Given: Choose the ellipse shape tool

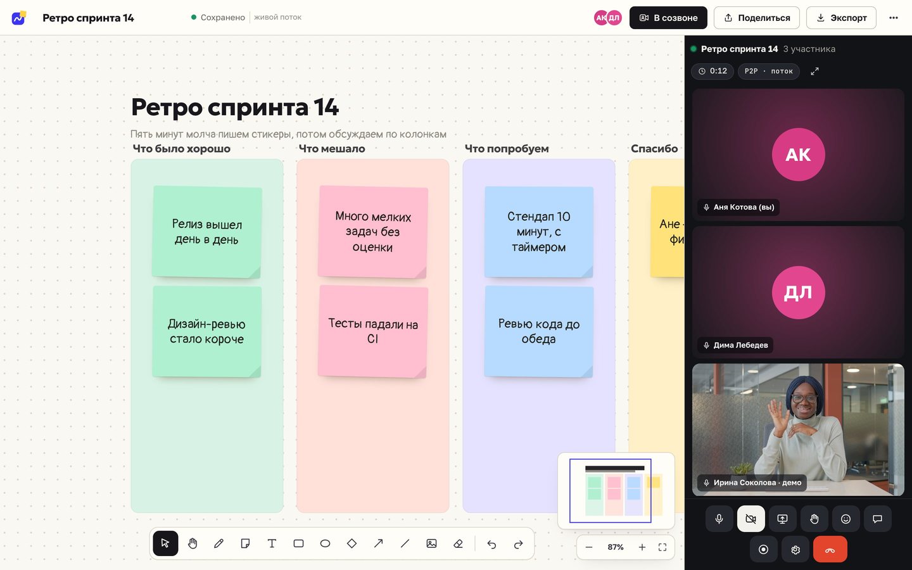Looking at the screenshot, I should coord(326,543).
